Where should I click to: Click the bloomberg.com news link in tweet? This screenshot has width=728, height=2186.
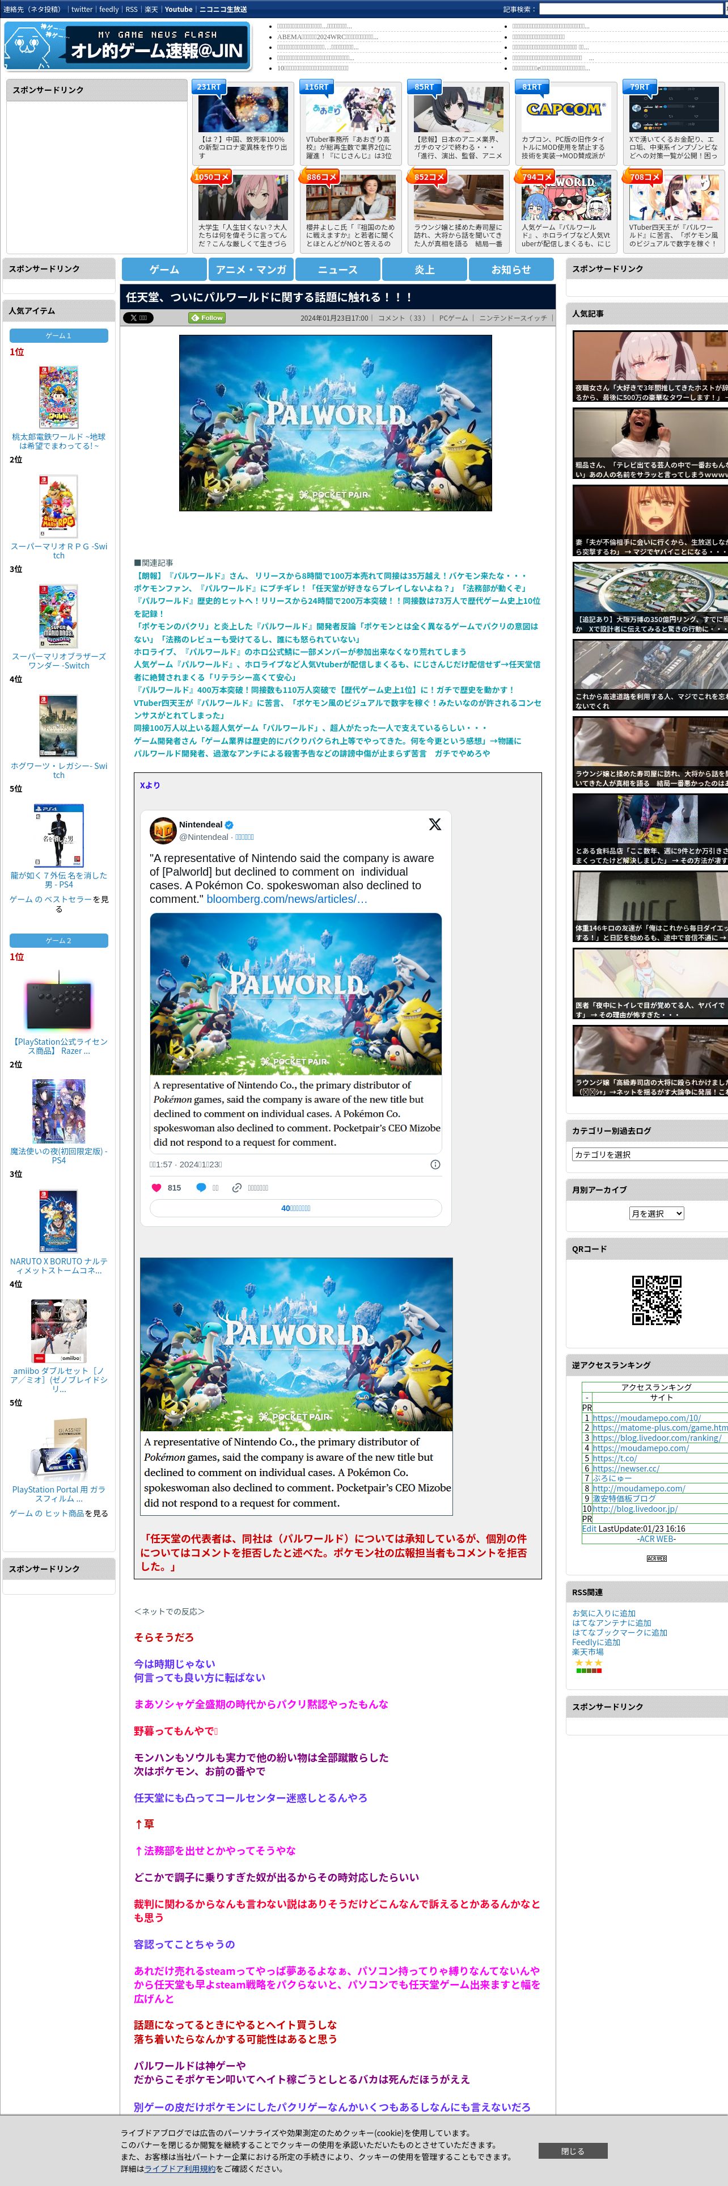click(286, 899)
